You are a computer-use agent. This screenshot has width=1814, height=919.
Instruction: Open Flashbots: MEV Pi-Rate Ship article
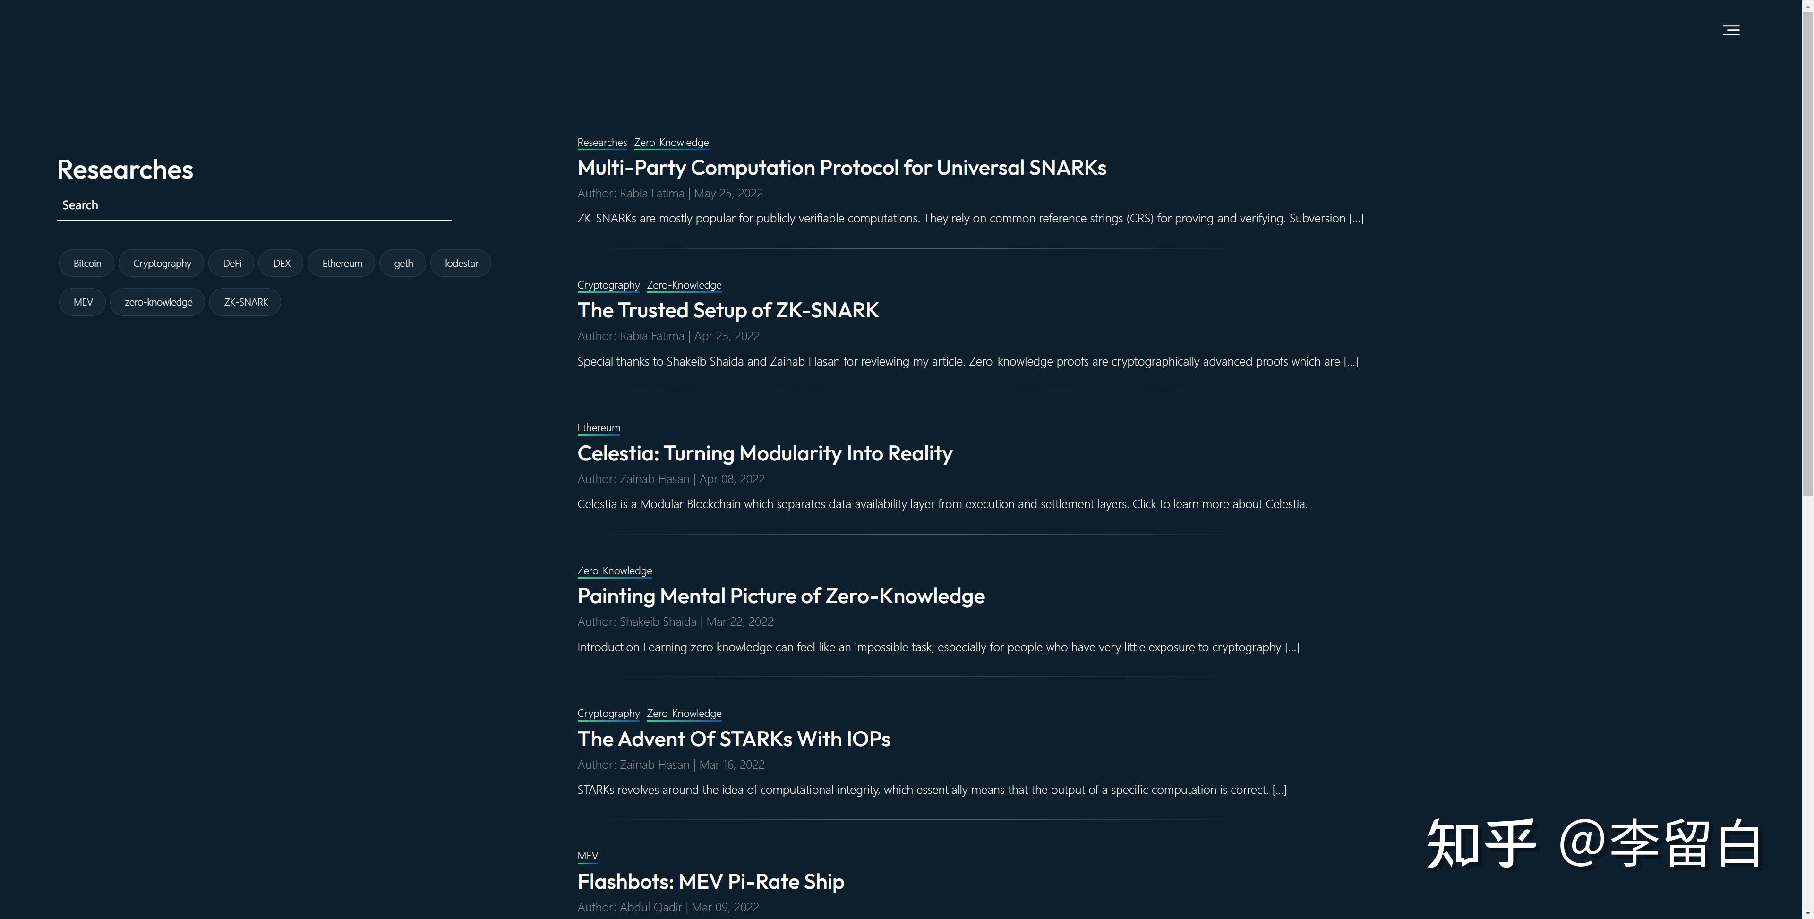point(710,882)
